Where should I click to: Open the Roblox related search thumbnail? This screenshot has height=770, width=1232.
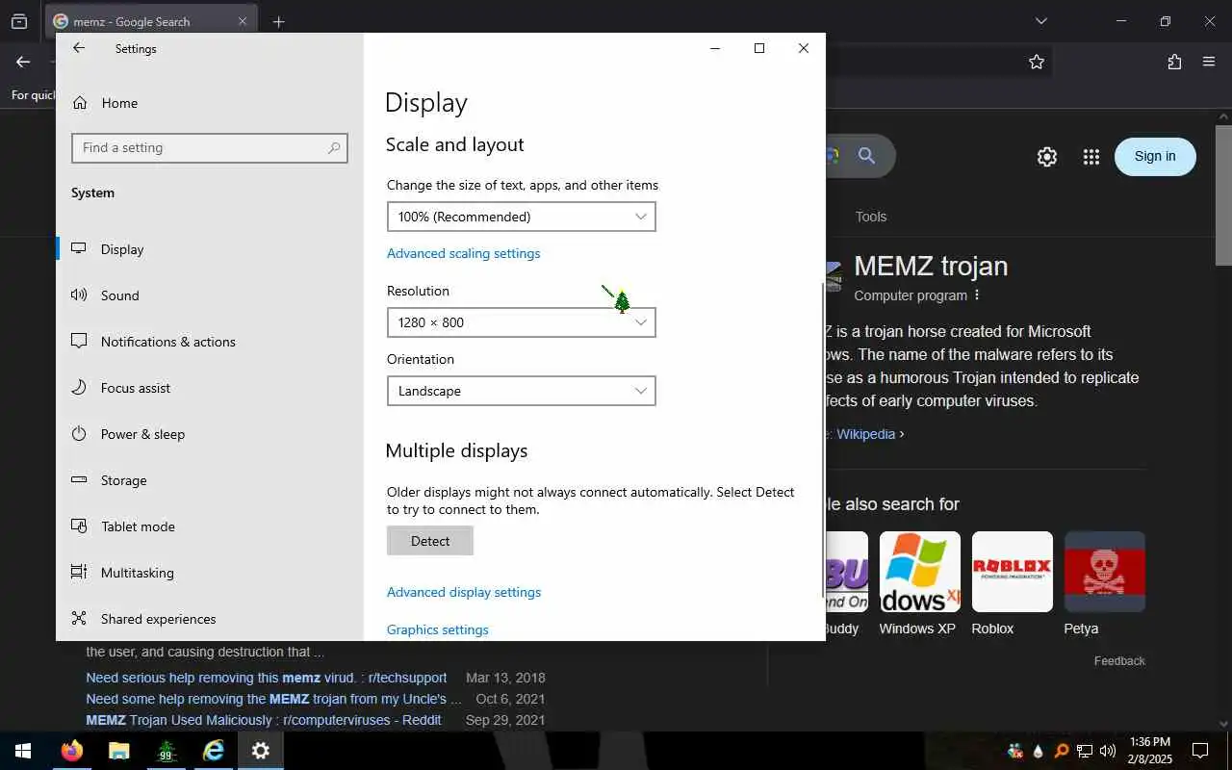click(1013, 572)
